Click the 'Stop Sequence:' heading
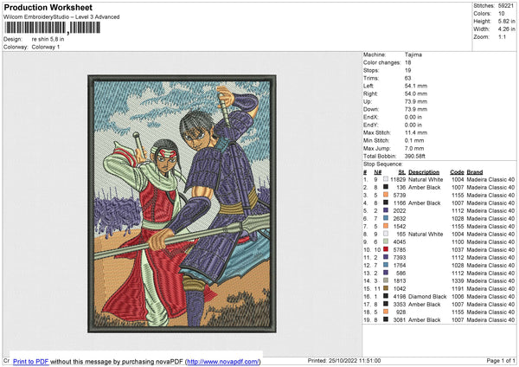The width and height of the screenshot is (519, 367). (383, 164)
